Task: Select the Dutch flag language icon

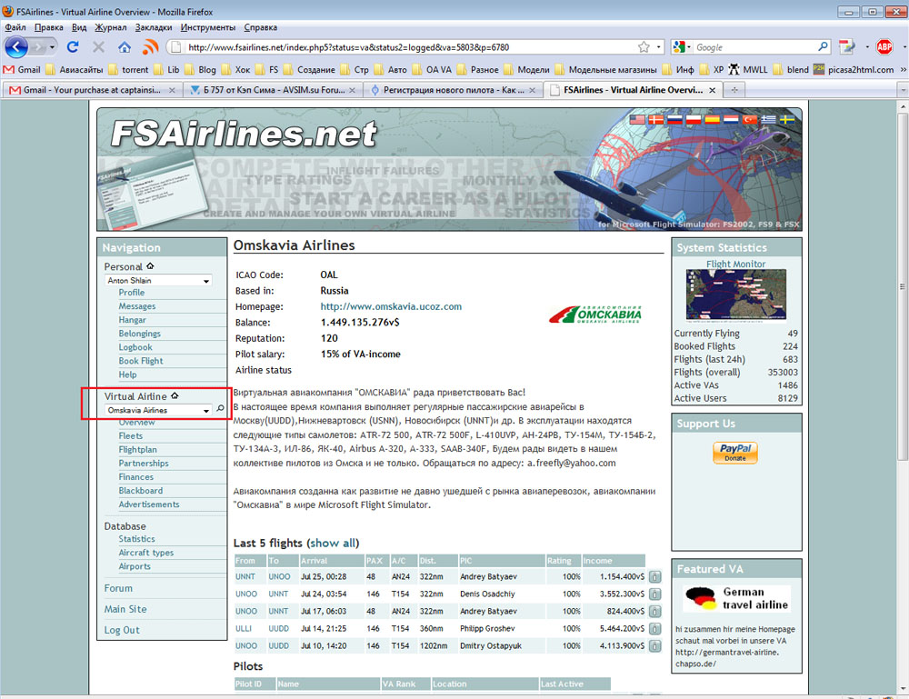Action: pyautogui.click(x=731, y=119)
